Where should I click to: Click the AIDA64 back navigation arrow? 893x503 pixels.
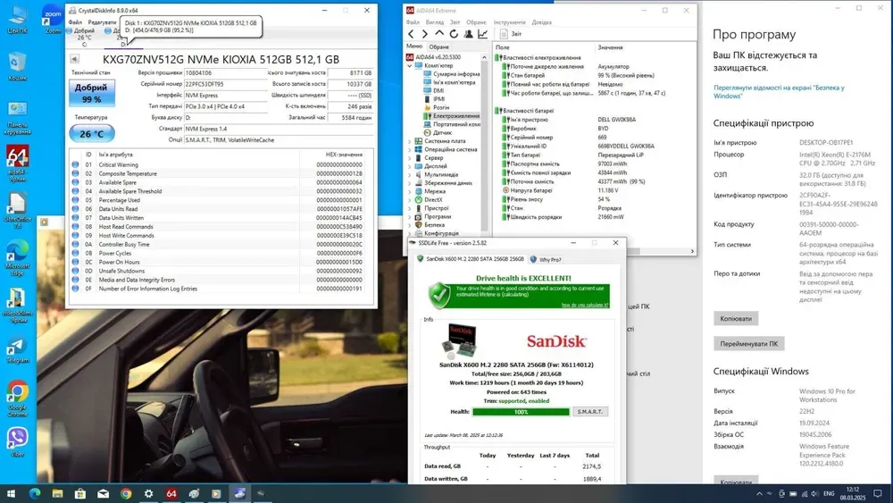412,34
